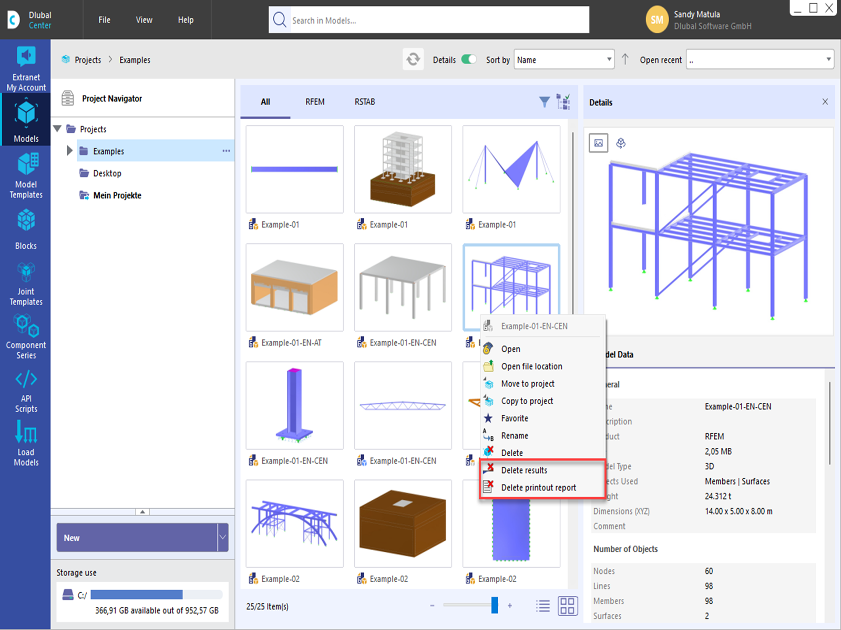Screen dimensions: 841x630
Task: Adjust the thumbnail size slider handle
Action: point(494,605)
